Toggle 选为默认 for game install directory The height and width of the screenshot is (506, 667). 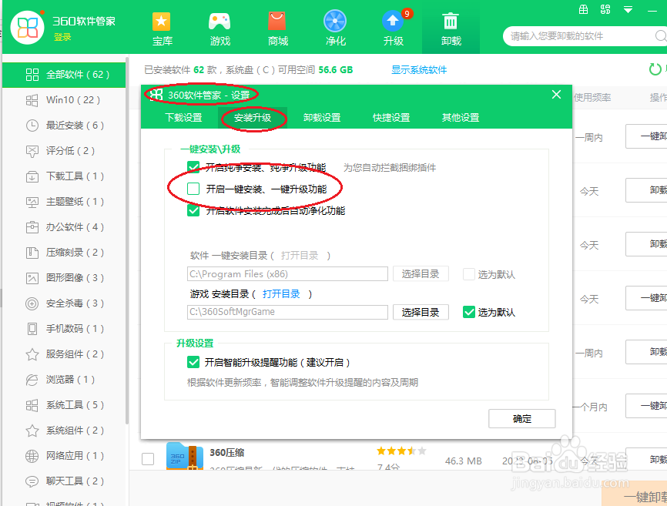[x=469, y=312]
